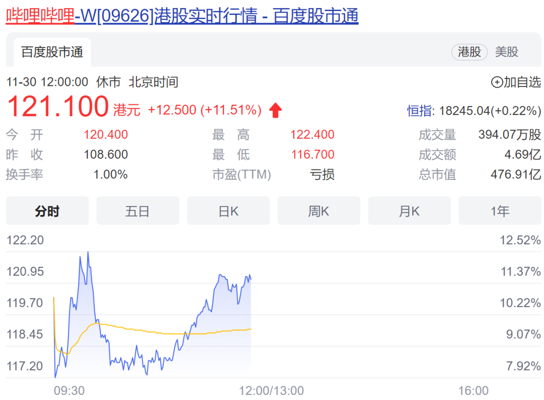Select the 百度股市通 tab
Viewport: 544px width, 400px height.
click(52, 52)
